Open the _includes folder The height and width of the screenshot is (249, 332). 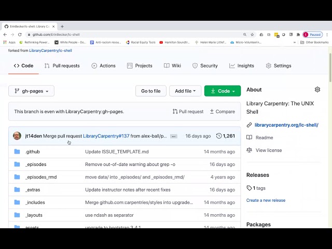coord(35,202)
